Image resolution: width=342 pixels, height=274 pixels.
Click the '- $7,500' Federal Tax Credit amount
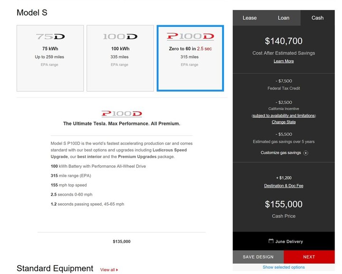tap(284, 81)
